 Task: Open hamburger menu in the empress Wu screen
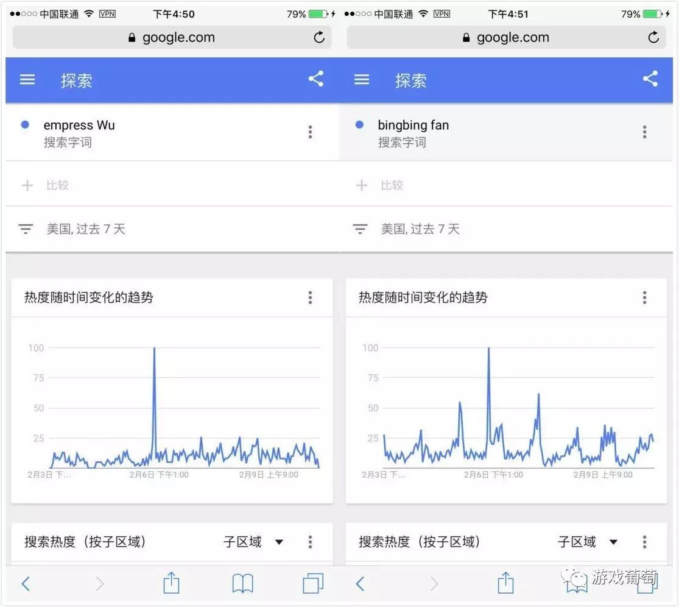point(27,80)
